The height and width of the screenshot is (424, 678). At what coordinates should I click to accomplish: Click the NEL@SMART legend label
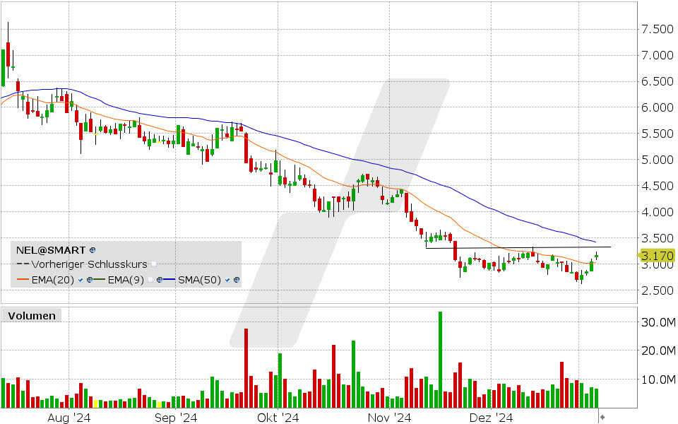coord(51,250)
